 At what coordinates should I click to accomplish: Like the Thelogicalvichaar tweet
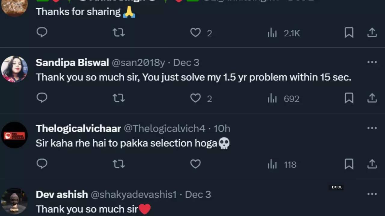pos(196,164)
